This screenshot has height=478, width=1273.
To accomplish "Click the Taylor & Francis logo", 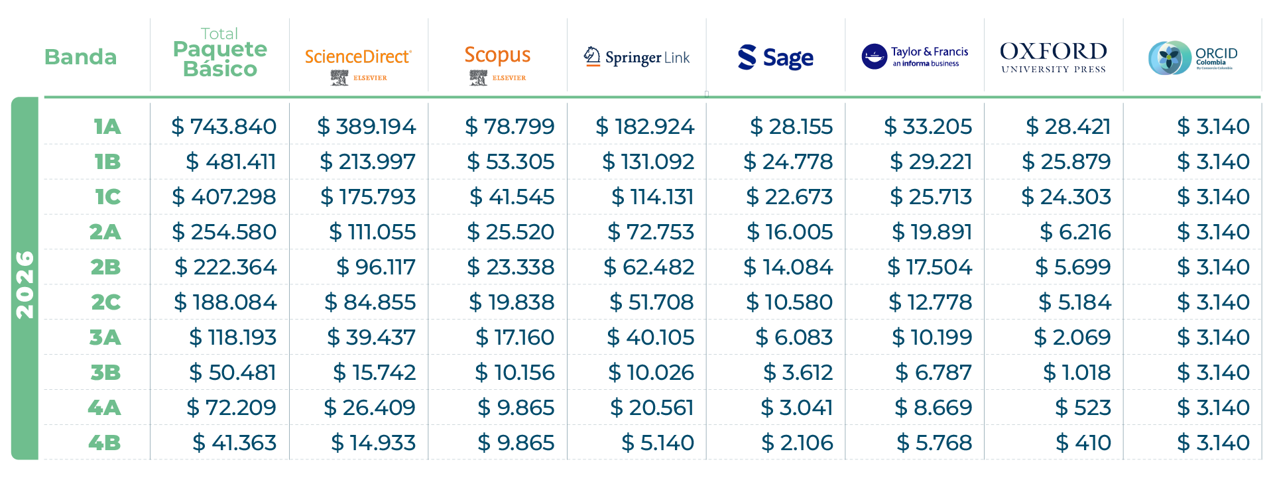I will (x=915, y=56).
